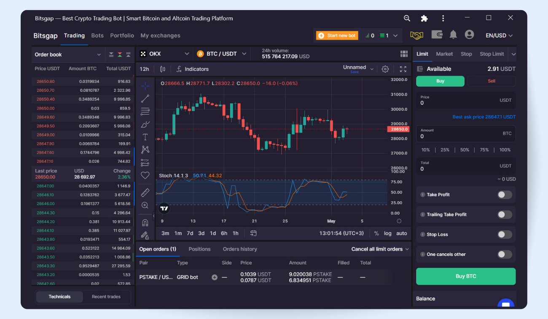
Task: Open the browser three-dot menu
Action: coord(443,18)
